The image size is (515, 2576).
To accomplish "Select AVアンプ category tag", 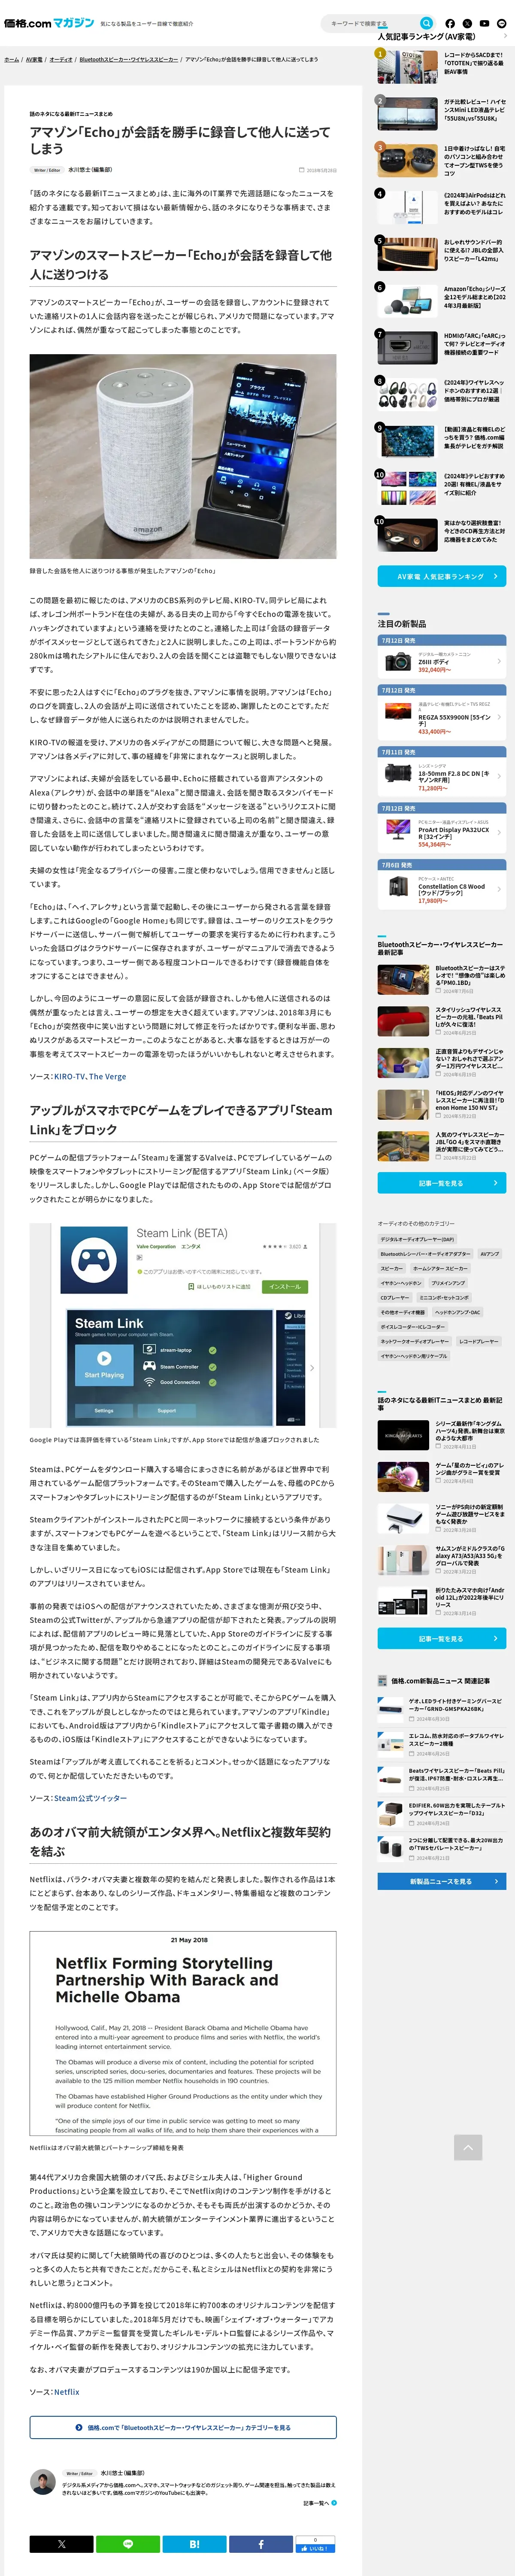I will click(x=490, y=1254).
